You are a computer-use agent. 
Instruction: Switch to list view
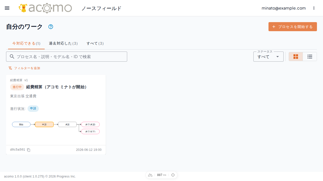click(310, 57)
